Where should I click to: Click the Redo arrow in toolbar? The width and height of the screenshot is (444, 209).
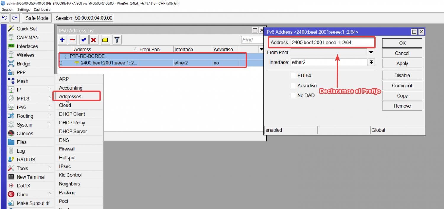(15, 18)
